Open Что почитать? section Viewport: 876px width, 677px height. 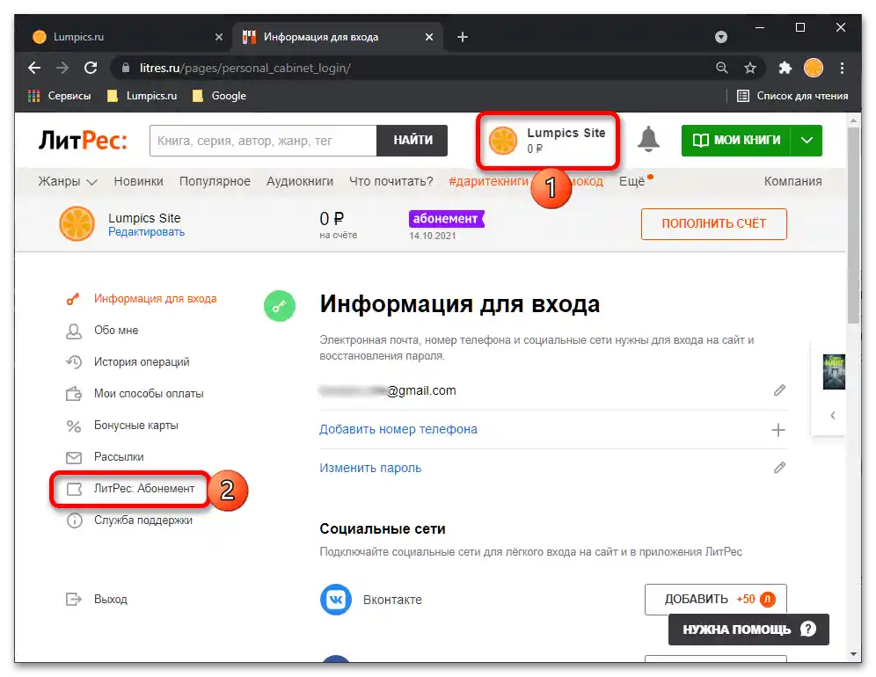(391, 181)
